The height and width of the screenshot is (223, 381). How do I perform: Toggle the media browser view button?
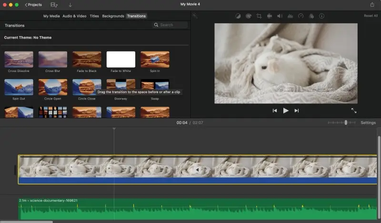[x=54, y=5]
